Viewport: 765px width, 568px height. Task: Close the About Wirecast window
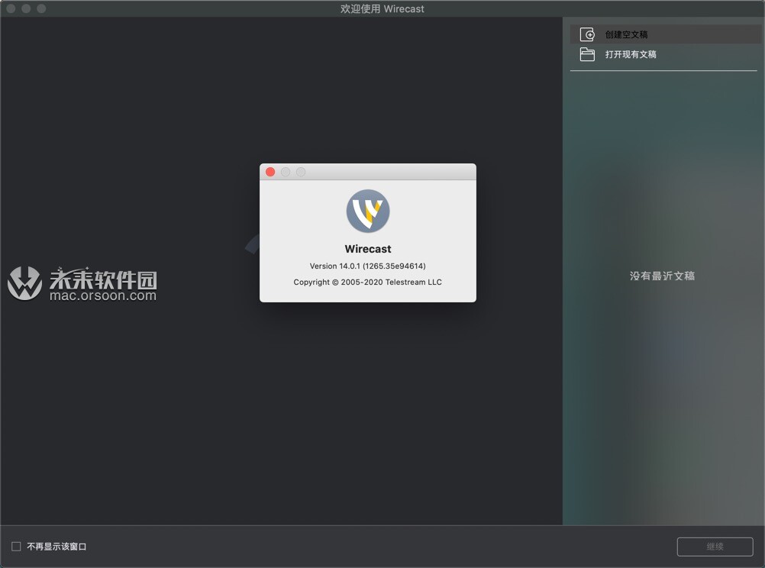[x=270, y=172]
